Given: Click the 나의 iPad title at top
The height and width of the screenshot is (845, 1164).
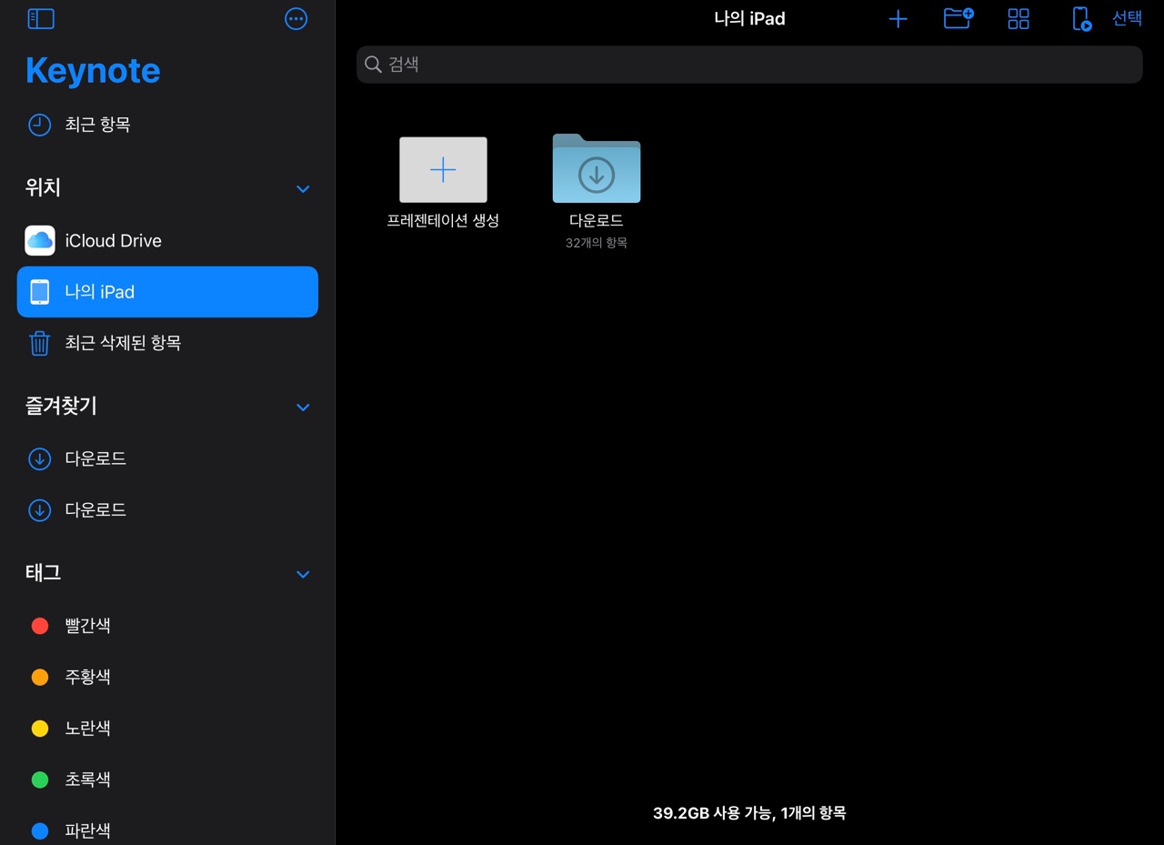Looking at the screenshot, I should 749,19.
